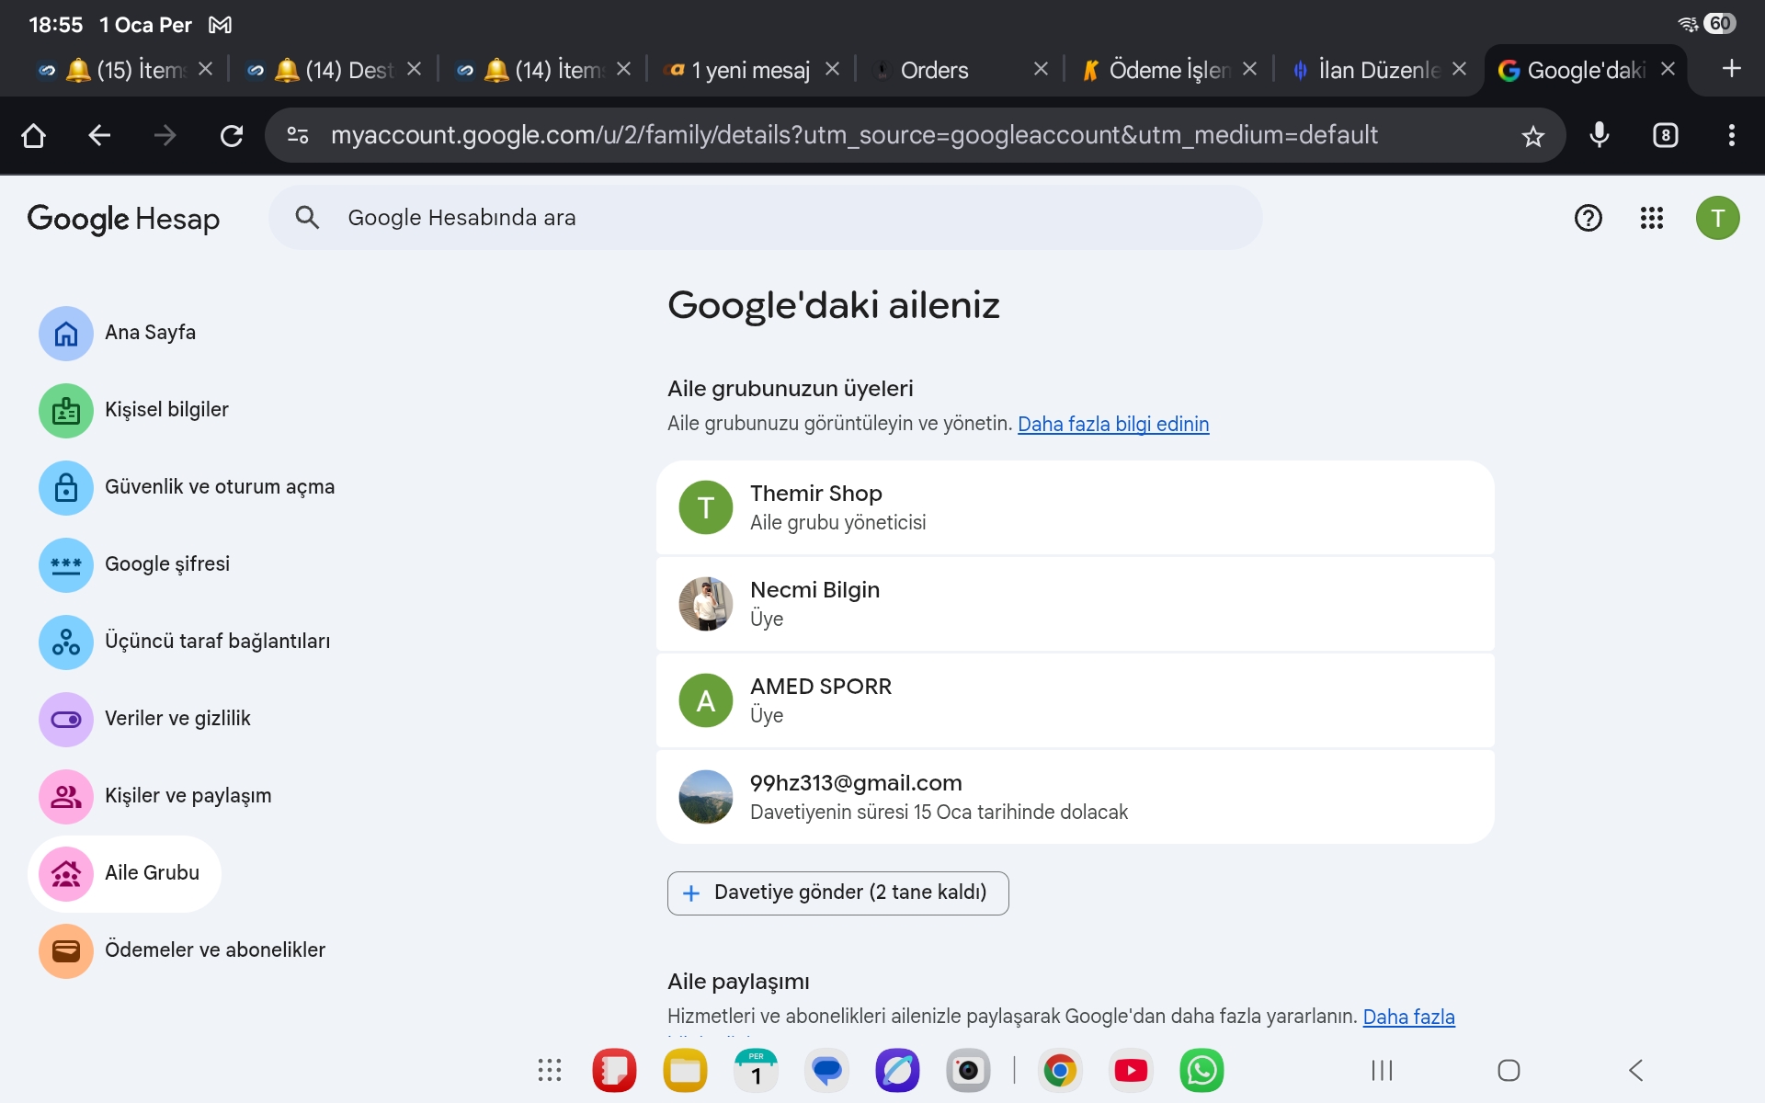Open Necmi Bilgin member details

pos(1075,604)
